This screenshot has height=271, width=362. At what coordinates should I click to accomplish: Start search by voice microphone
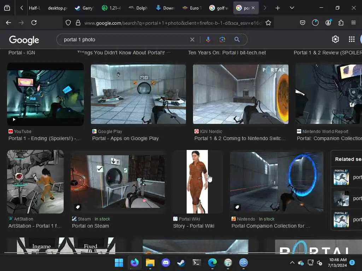coord(208,40)
